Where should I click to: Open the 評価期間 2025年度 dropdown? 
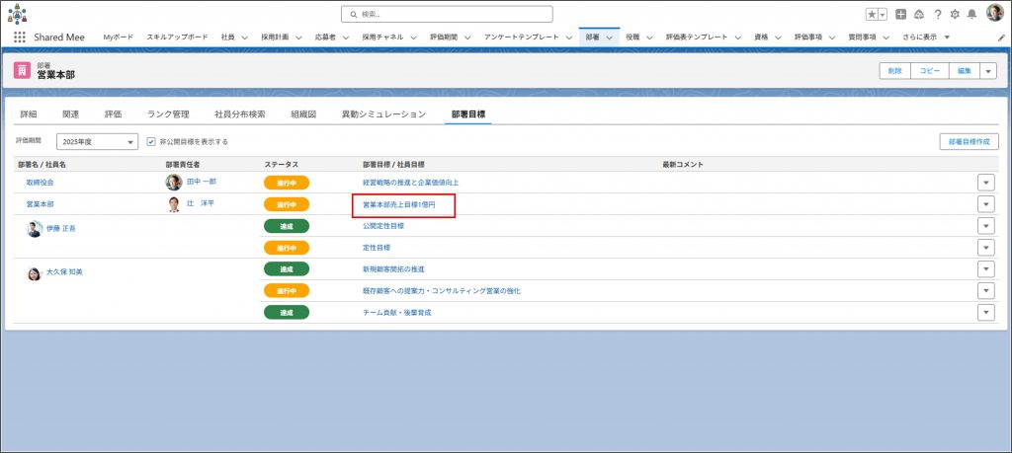click(x=97, y=142)
